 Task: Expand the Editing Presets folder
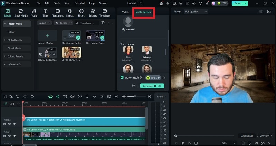[x=5, y=56]
